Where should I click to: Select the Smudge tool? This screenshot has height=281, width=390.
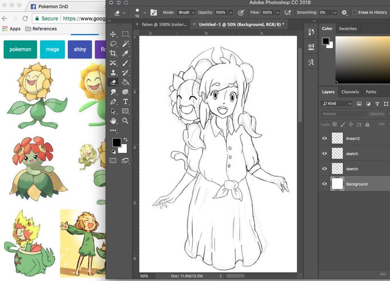(x=113, y=92)
